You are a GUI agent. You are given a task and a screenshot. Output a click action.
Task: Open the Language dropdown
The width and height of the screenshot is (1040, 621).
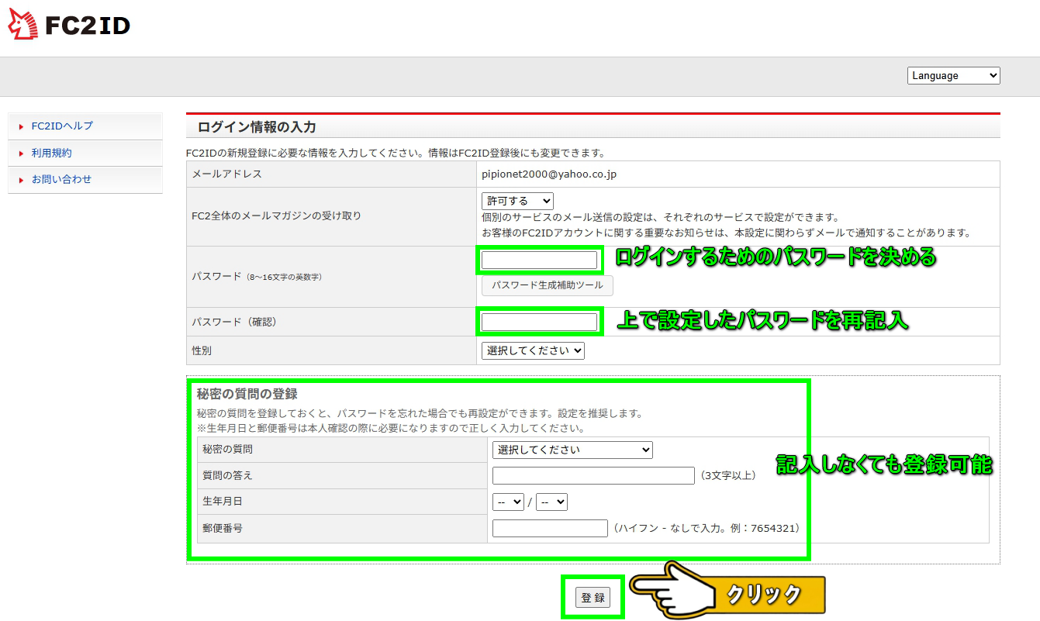[954, 75]
